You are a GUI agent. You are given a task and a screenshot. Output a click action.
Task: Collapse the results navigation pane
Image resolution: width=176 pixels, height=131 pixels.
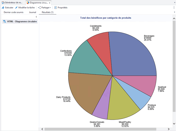click(36, 17)
